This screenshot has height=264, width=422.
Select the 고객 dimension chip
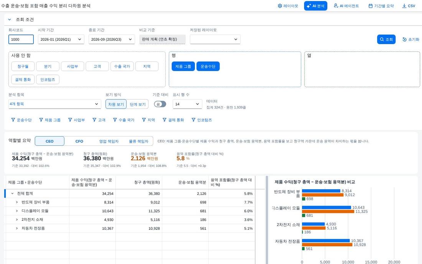pos(97,66)
